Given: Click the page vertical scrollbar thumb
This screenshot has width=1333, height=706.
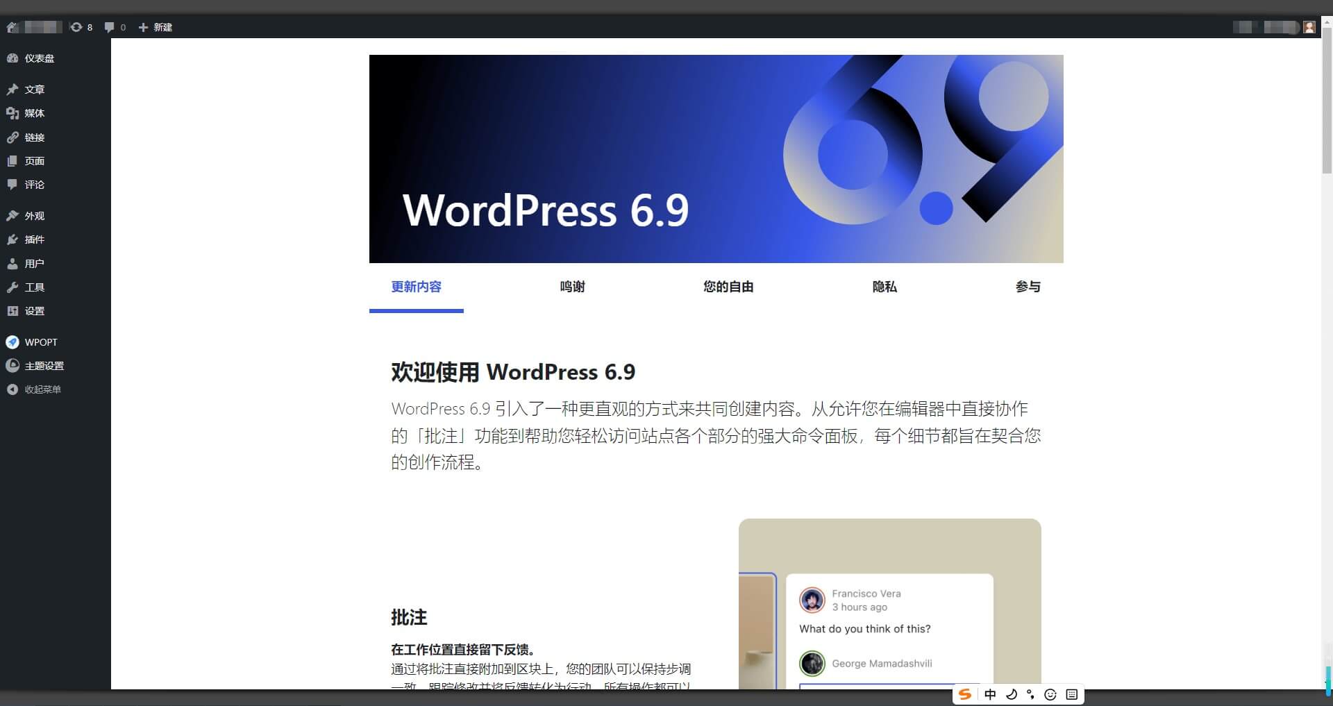Looking at the screenshot, I should (x=1327, y=104).
